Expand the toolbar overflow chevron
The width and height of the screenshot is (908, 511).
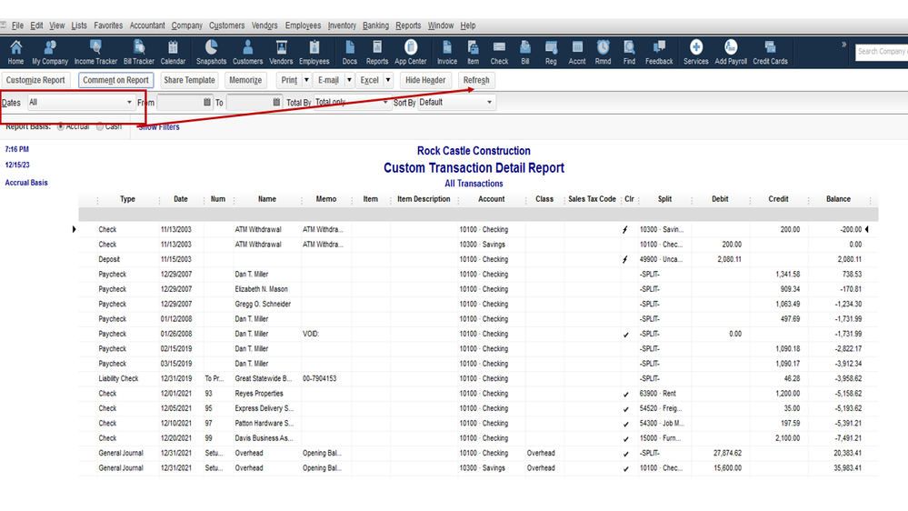pyautogui.click(x=843, y=45)
